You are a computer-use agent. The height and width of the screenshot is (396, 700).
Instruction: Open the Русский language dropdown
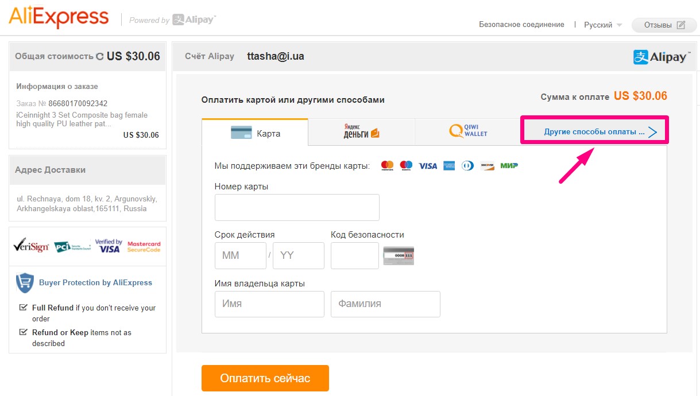[602, 25]
